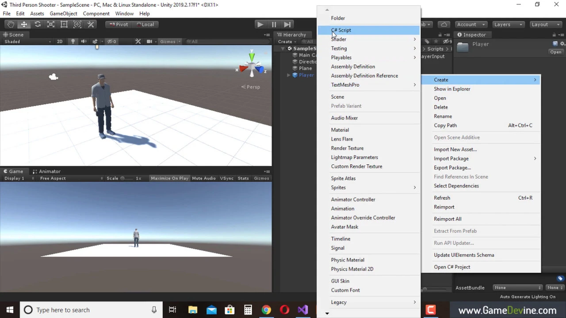Select the Transform tool in the toolbar
This screenshot has height=318, width=566.
[77, 24]
